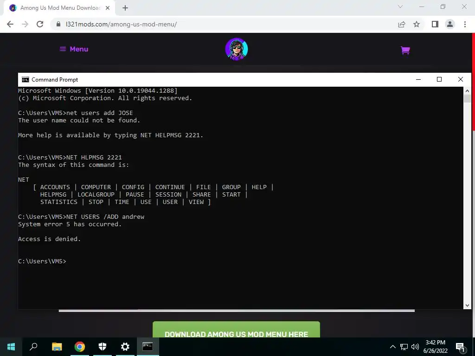Click the Chrome forward arrow

click(25, 24)
